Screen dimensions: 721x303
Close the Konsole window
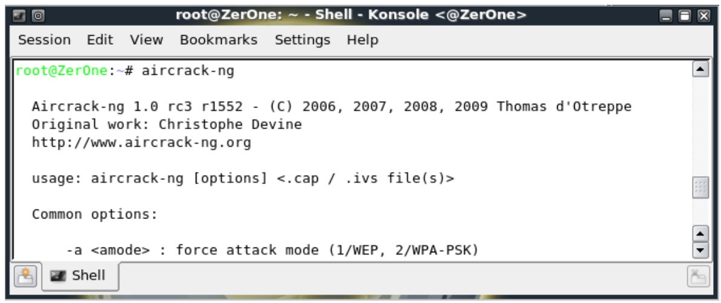pos(704,16)
